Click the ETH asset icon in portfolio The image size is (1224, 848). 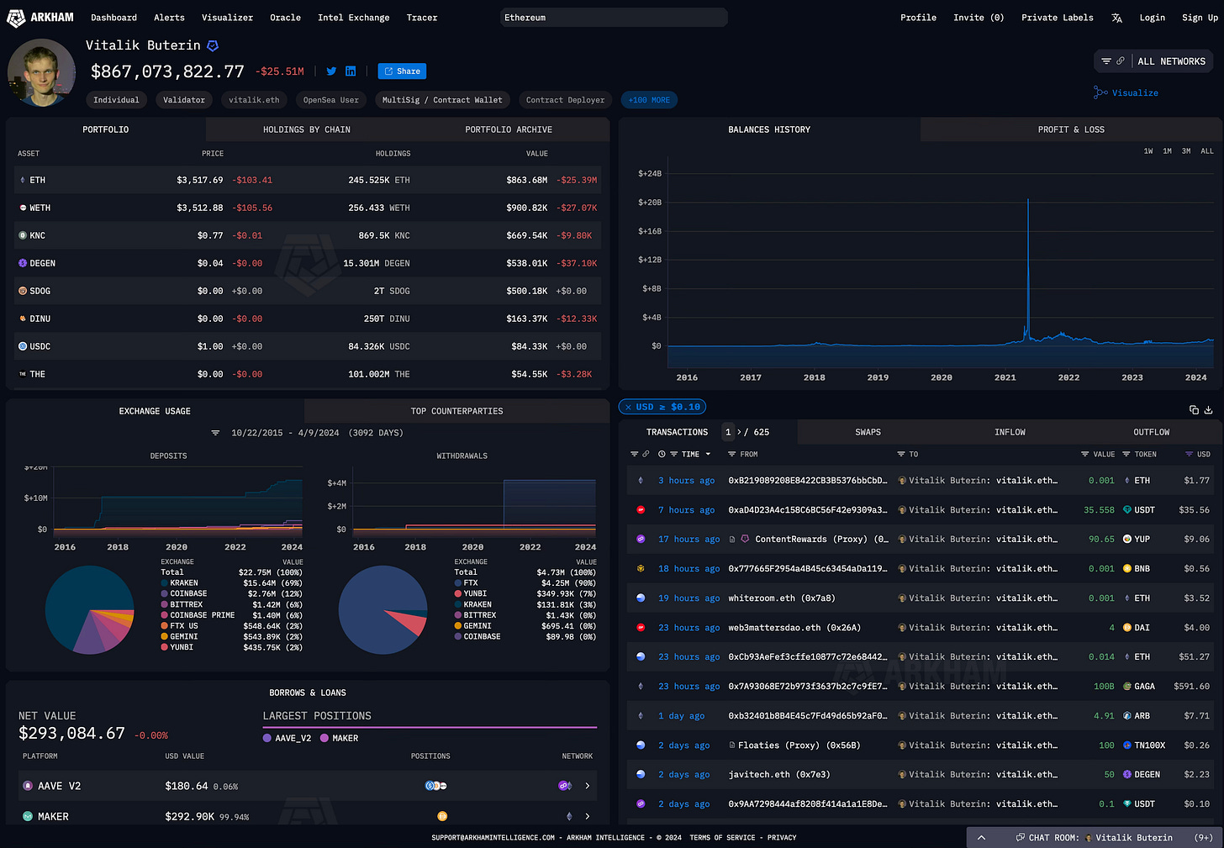point(23,180)
